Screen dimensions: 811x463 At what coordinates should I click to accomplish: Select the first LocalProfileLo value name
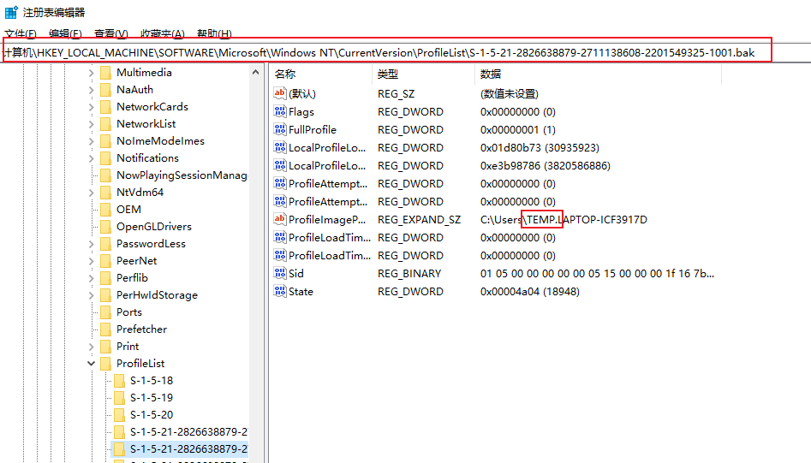pos(327,147)
